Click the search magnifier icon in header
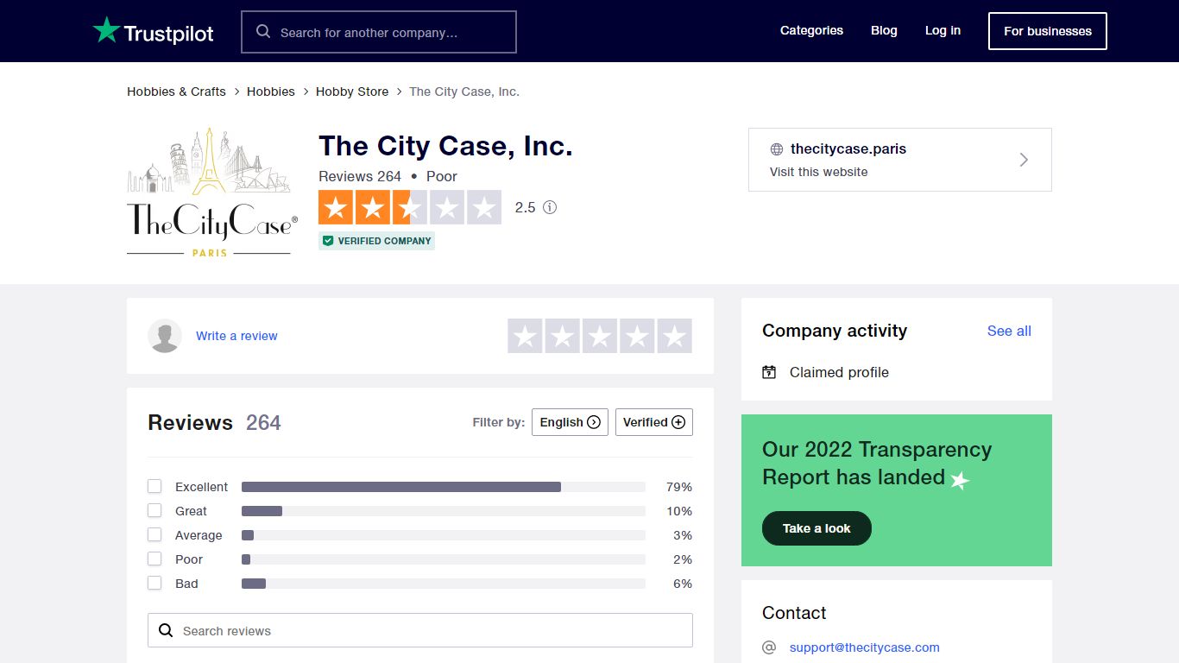This screenshot has height=663, width=1179. pos(263,32)
